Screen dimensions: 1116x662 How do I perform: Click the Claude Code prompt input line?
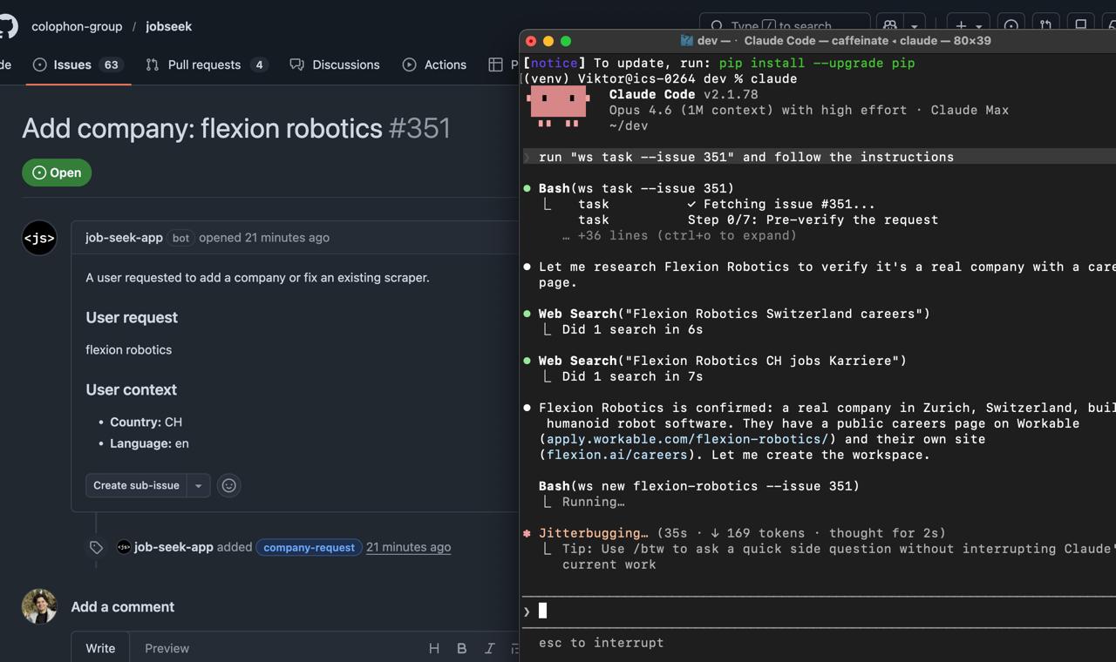tap(820, 611)
